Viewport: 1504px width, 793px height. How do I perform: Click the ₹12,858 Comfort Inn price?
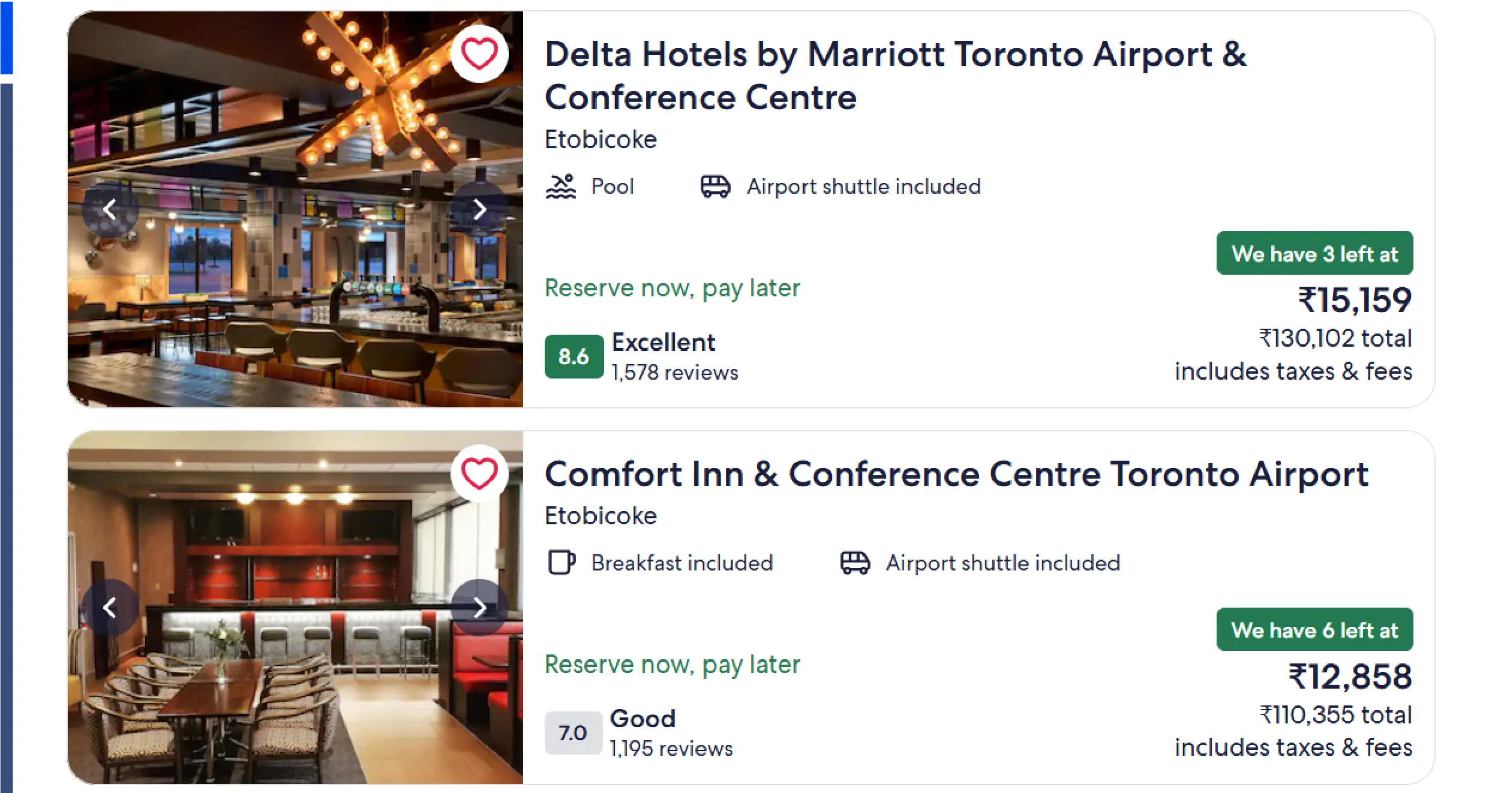[x=1350, y=677]
